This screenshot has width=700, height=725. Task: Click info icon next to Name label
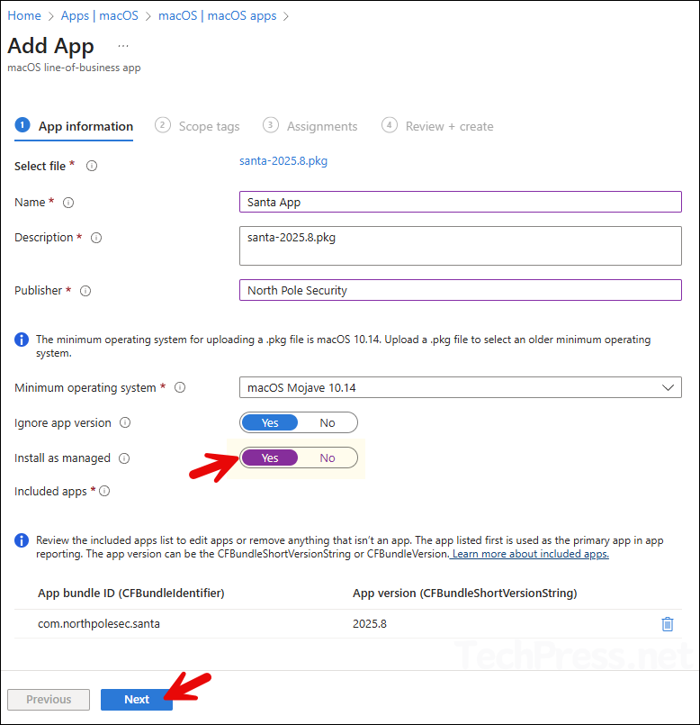click(68, 203)
